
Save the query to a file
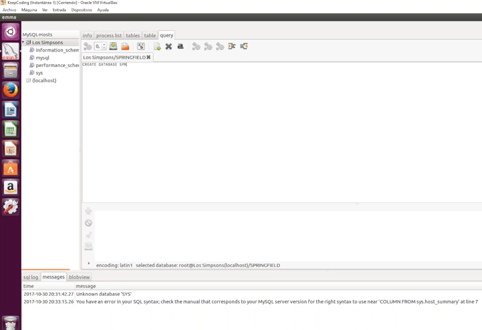pyautogui.click(x=113, y=46)
